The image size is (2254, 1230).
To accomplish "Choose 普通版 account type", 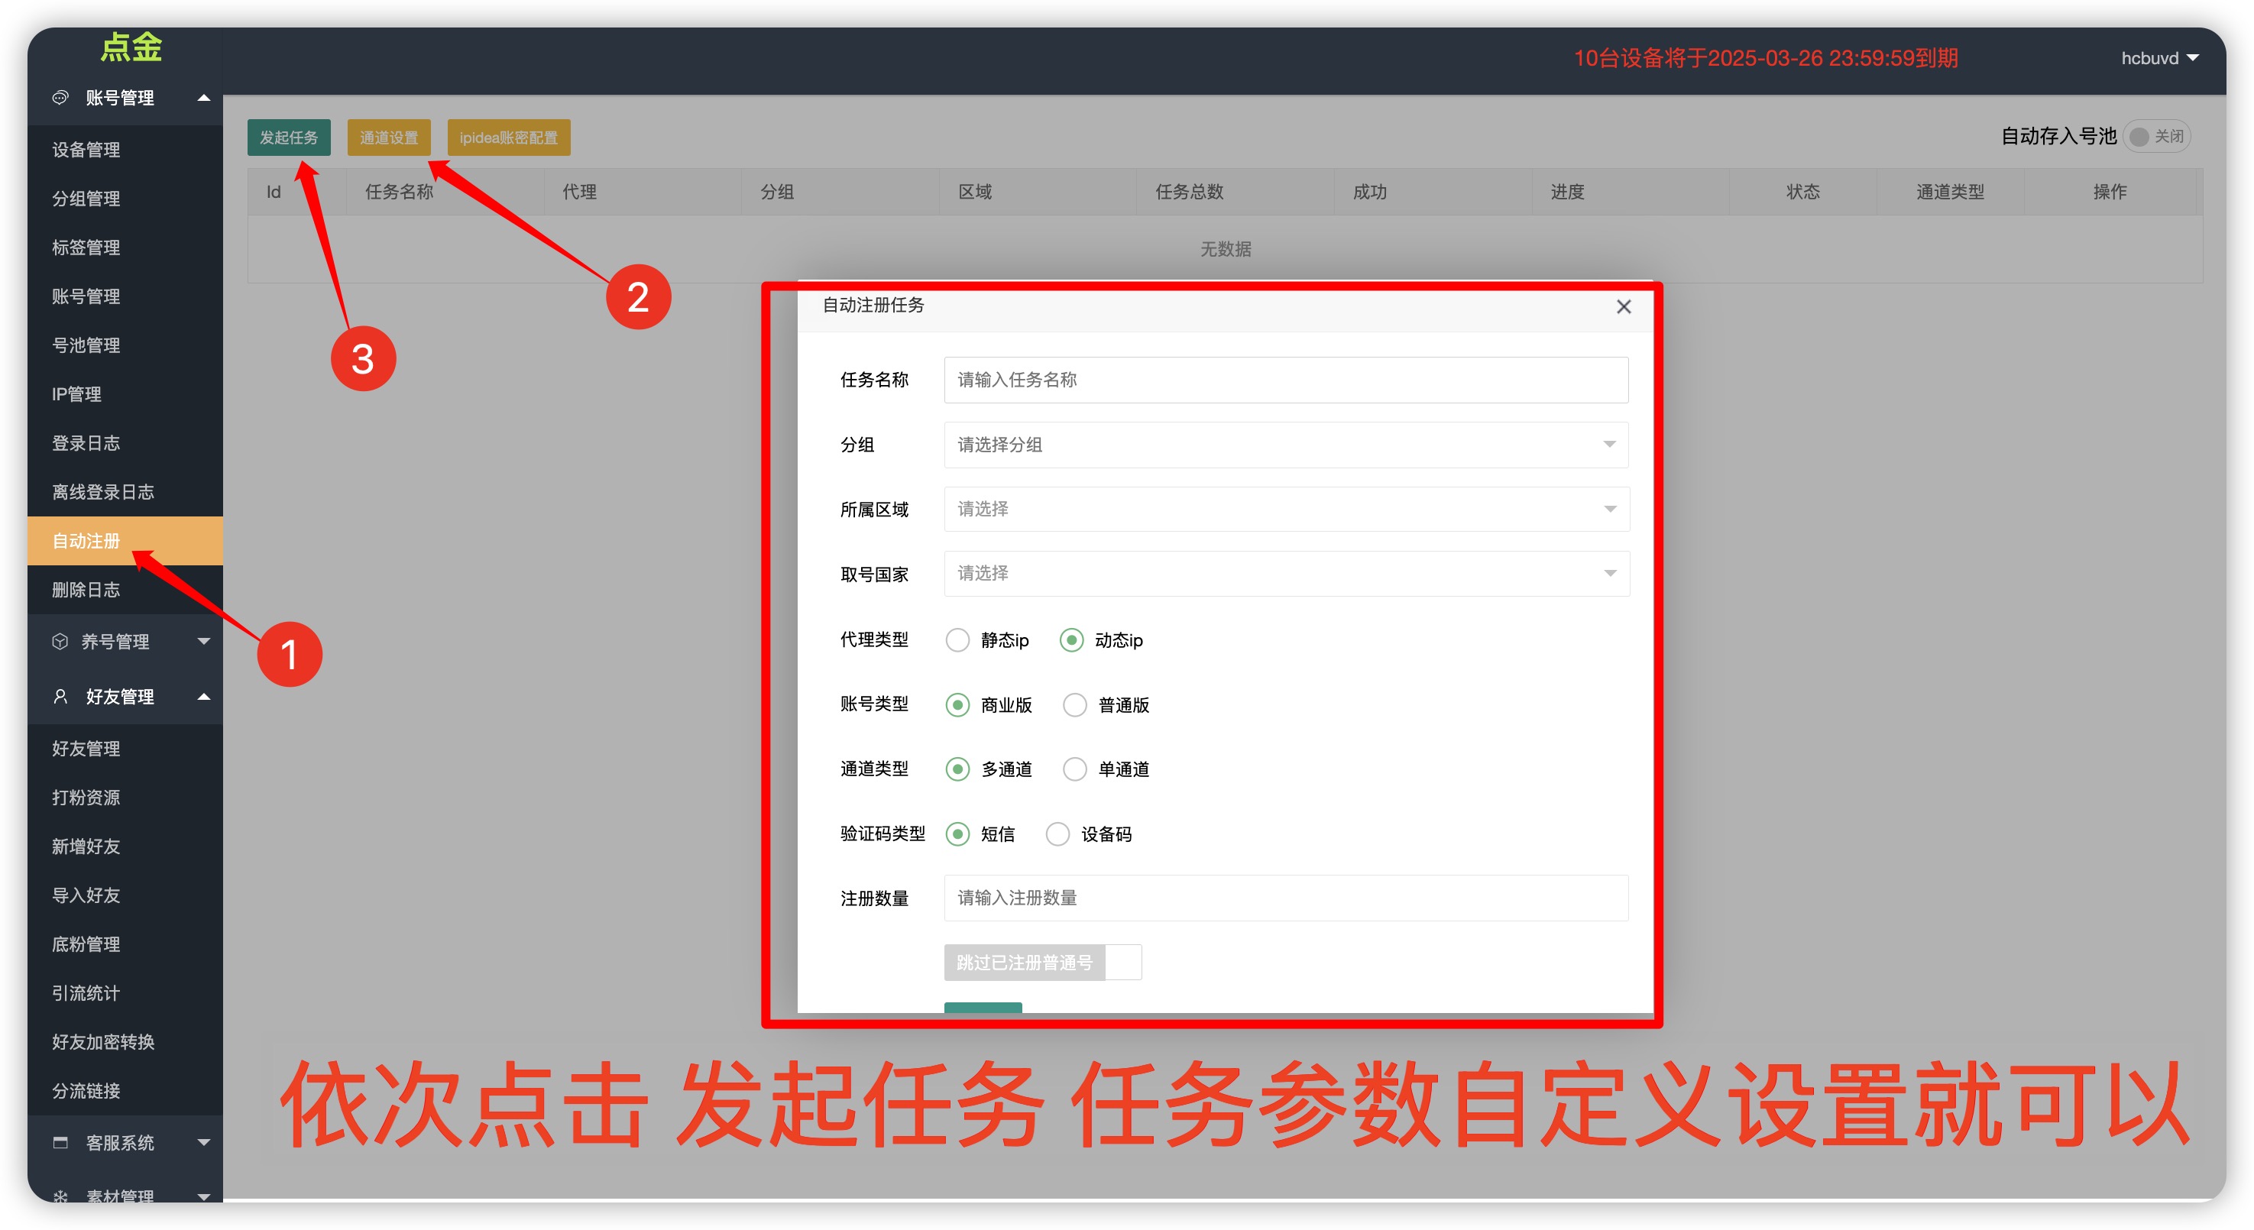I will coord(1074,705).
